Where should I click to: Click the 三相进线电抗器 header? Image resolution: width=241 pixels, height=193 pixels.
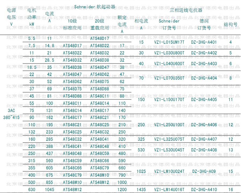pos(186,10)
